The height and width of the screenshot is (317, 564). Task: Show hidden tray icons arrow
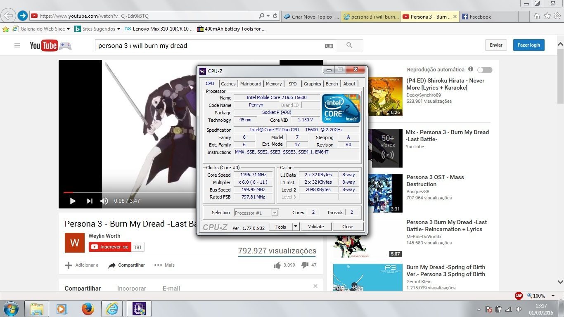pyautogui.click(x=479, y=309)
